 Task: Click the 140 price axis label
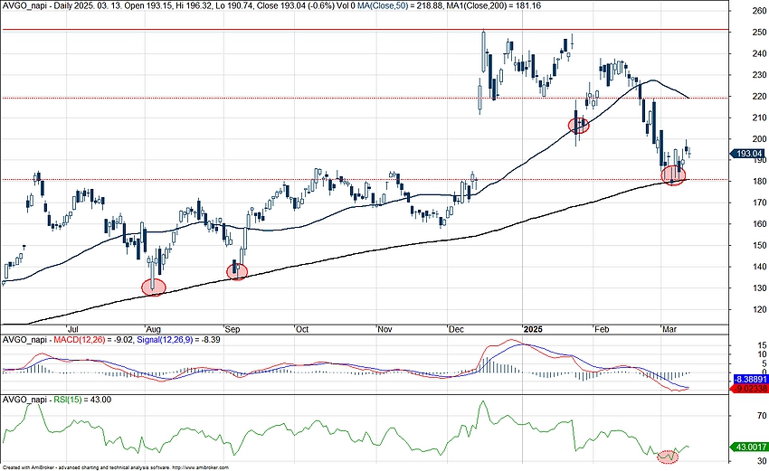759,267
